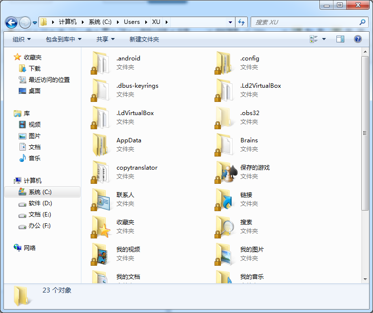Select the 联系人 folder icon
The height and width of the screenshot is (313, 373).
coord(102,199)
